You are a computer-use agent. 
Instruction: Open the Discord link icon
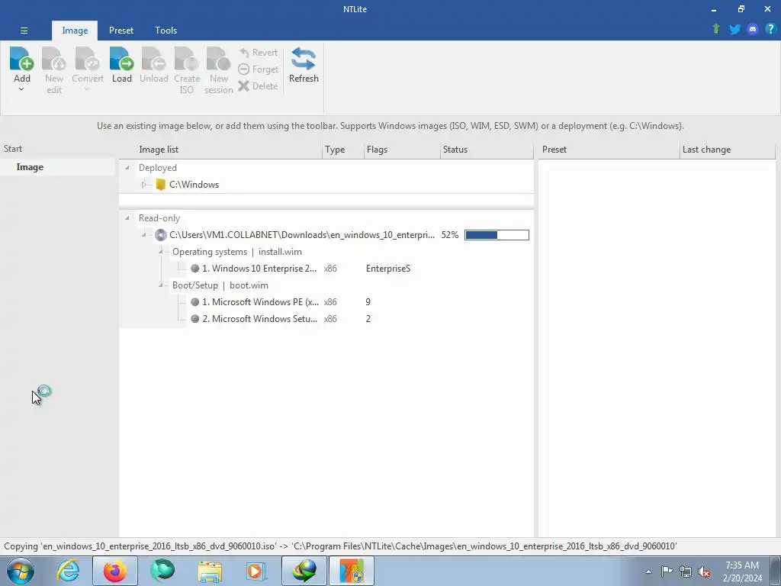pyautogui.click(x=753, y=29)
